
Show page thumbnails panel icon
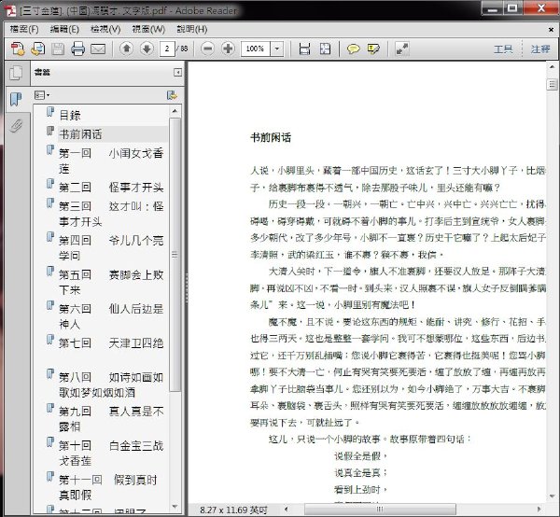[16, 73]
